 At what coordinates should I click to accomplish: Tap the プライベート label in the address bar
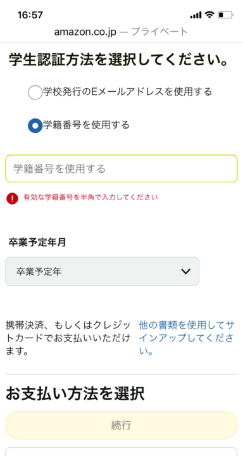coord(159,32)
